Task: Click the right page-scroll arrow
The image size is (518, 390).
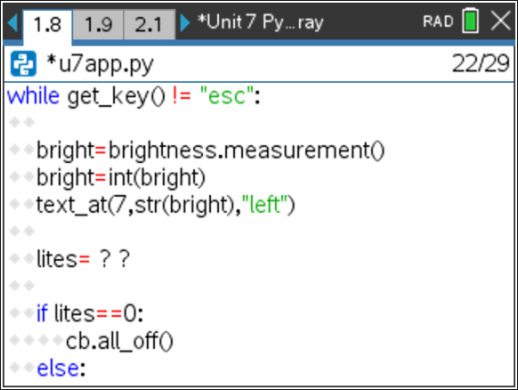Action: pyautogui.click(x=185, y=22)
